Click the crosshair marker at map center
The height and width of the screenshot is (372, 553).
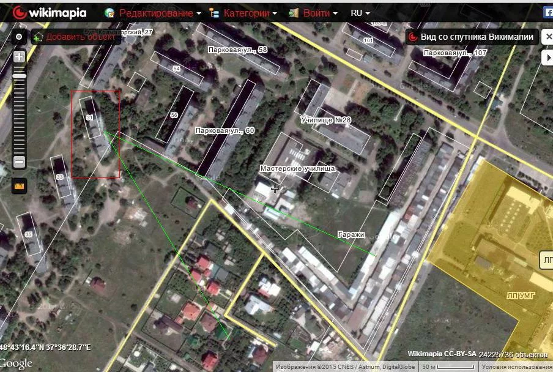275,188
